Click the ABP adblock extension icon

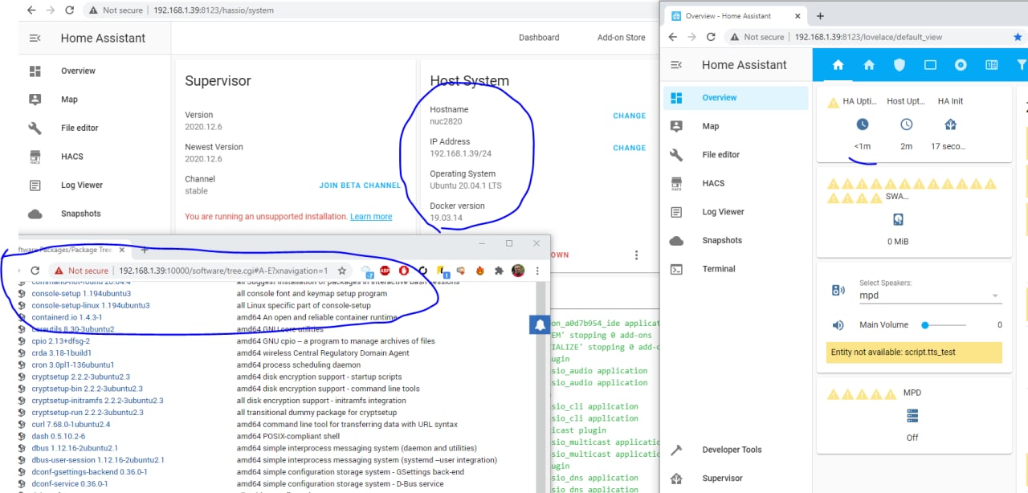385,271
